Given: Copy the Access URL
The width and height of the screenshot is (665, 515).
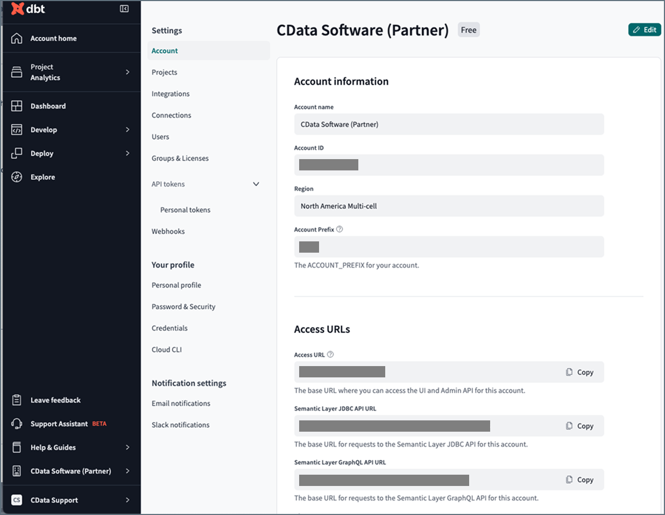Looking at the screenshot, I should click(579, 372).
